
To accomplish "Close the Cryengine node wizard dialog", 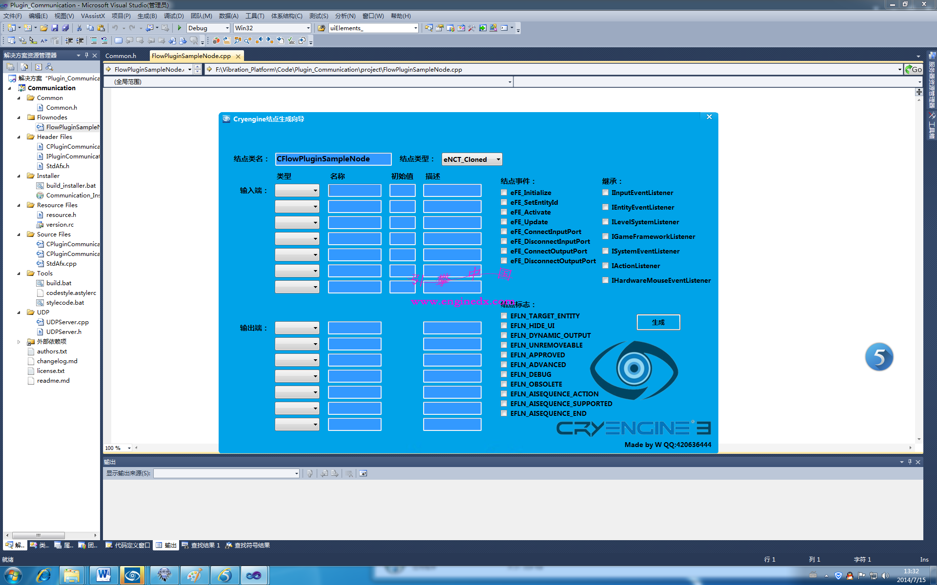I will (709, 117).
